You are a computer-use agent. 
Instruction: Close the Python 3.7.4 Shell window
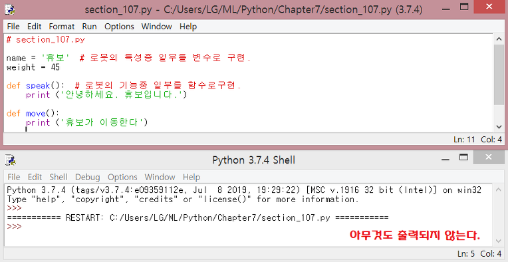coord(489,158)
